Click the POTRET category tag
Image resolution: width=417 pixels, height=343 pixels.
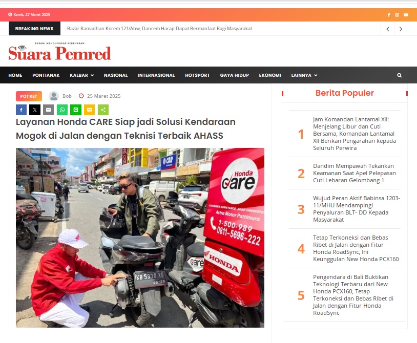[29, 96]
